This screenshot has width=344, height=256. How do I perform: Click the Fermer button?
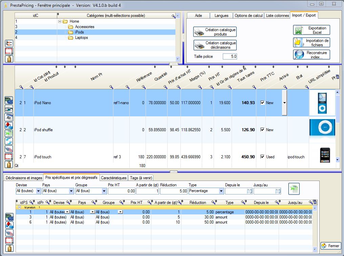330,246
